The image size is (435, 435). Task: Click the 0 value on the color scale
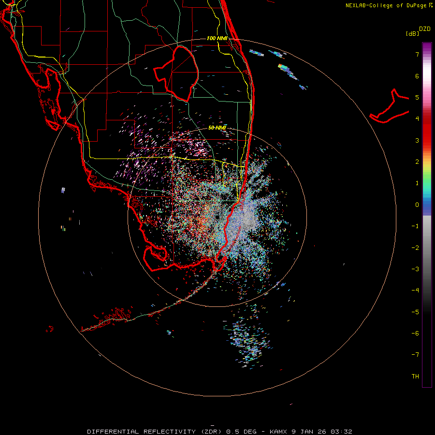pos(417,205)
